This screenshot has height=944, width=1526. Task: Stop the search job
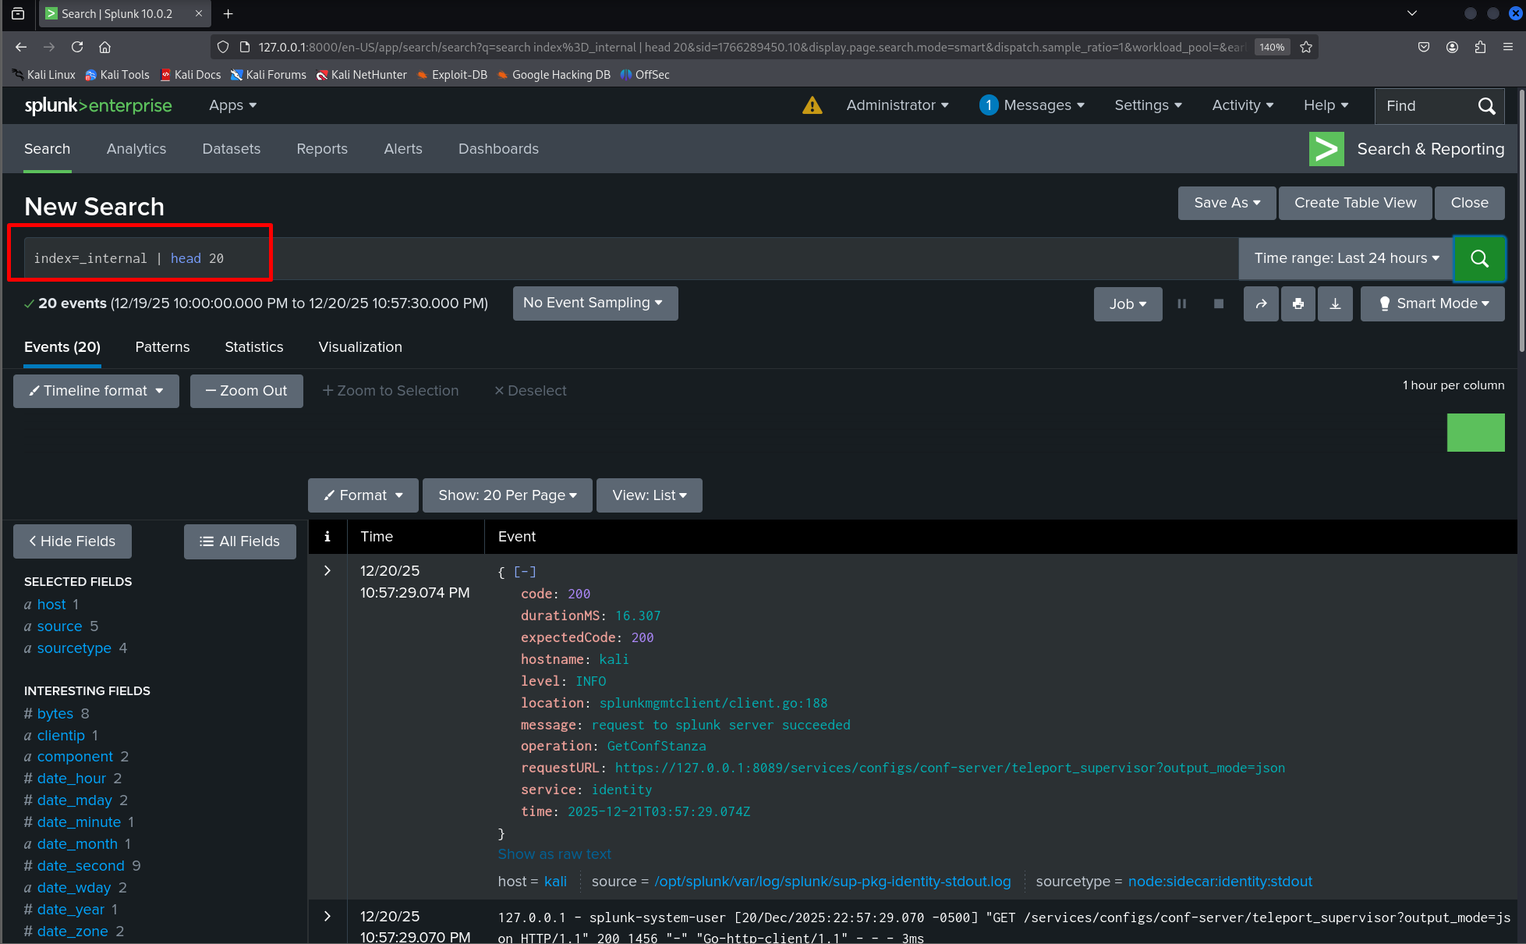point(1218,303)
